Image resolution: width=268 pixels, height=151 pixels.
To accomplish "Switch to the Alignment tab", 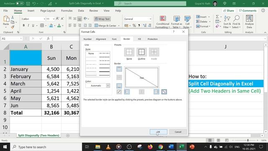I will 101,39.
